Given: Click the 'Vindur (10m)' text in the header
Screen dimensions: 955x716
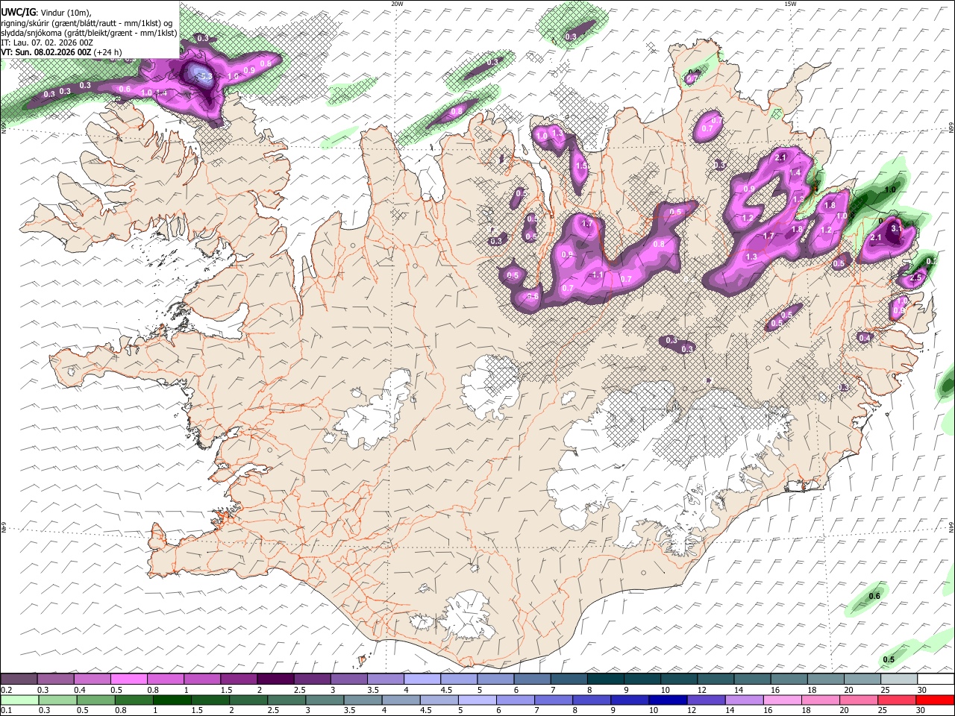Looking at the screenshot, I should pyautogui.click(x=65, y=13).
